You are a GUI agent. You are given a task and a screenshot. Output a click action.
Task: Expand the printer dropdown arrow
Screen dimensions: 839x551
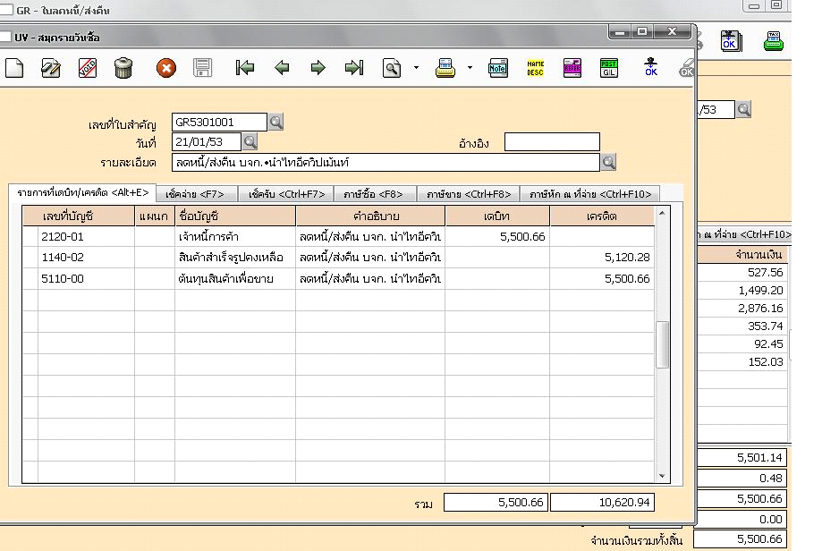(x=470, y=69)
